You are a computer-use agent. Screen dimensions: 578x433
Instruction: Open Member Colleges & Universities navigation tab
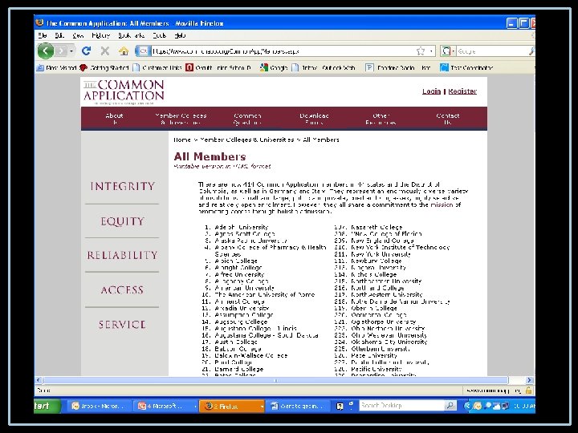click(x=181, y=119)
